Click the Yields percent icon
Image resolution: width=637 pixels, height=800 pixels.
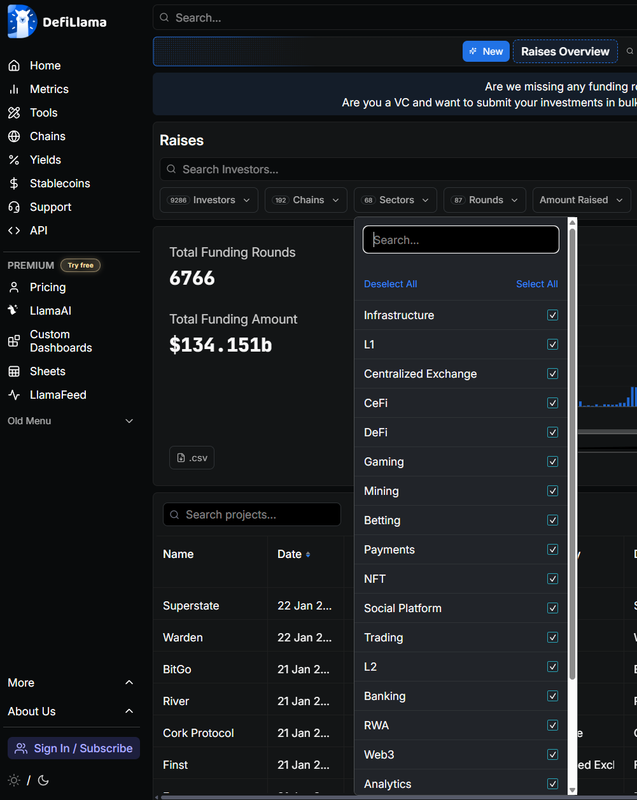14,160
